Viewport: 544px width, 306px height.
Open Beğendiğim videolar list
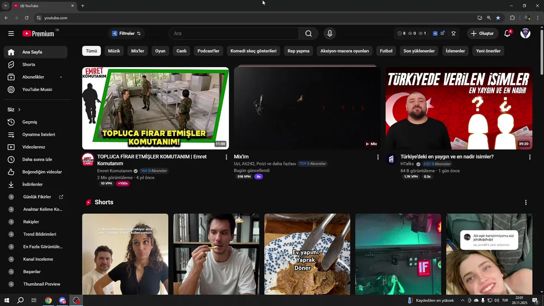click(x=36, y=172)
